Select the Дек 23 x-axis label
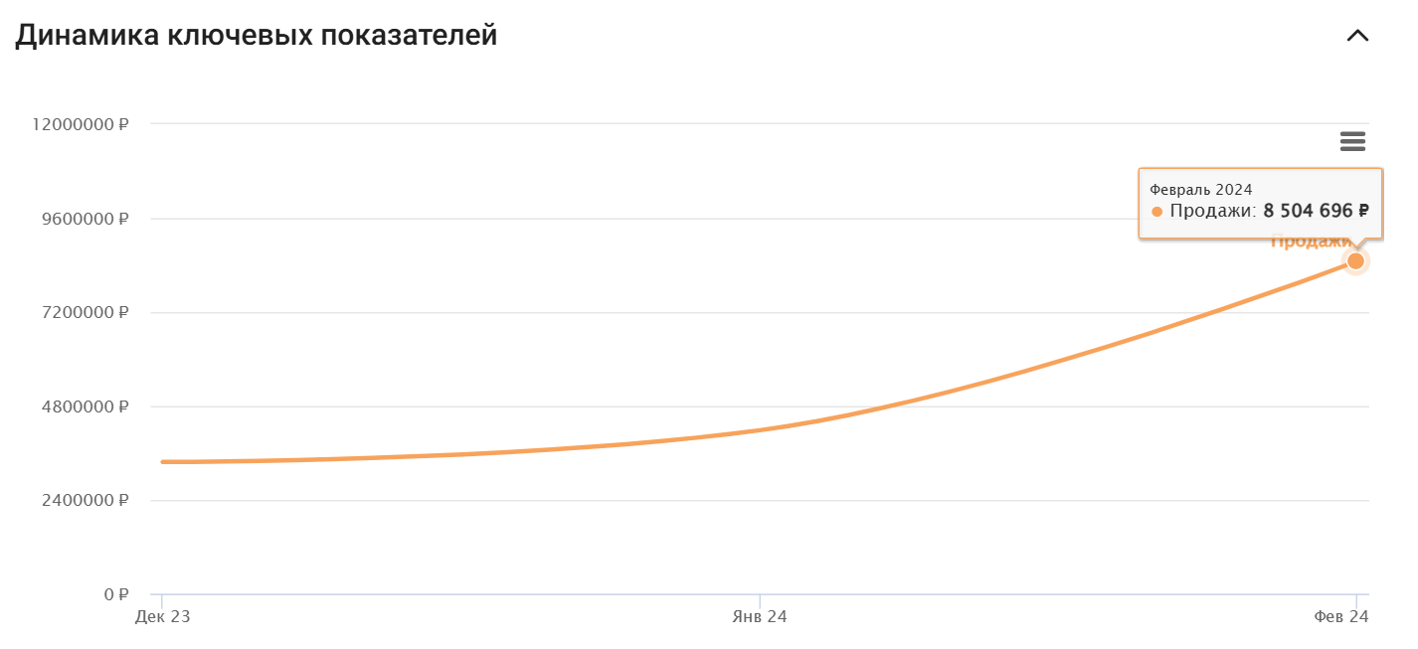1418x649 pixels. coord(162,617)
